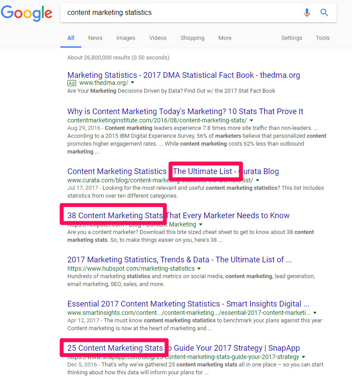Screen dimensions: 352x380
Task: Open the More menu
Action: pyautogui.click(x=225, y=38)
